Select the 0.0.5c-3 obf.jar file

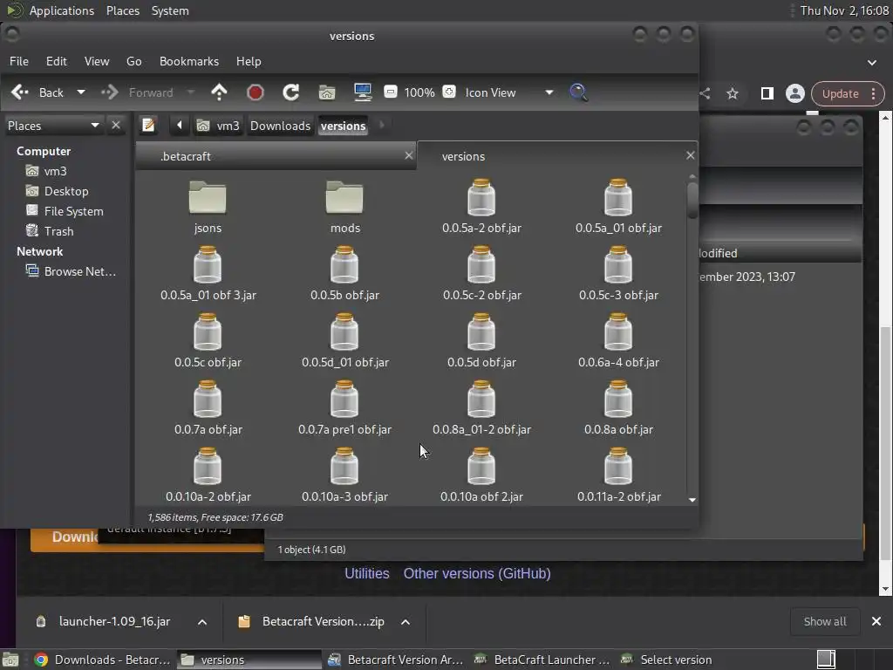[x=618, y=273]
